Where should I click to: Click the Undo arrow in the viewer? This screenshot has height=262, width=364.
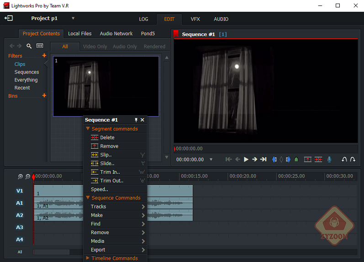point(344,159)
